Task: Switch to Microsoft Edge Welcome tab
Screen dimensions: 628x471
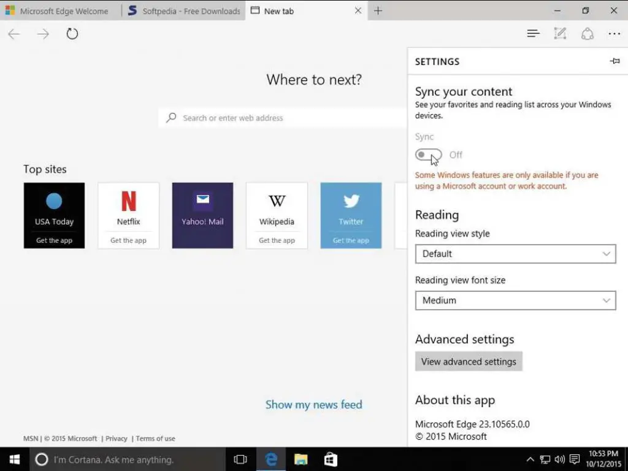Action: [x=60, y=11]
